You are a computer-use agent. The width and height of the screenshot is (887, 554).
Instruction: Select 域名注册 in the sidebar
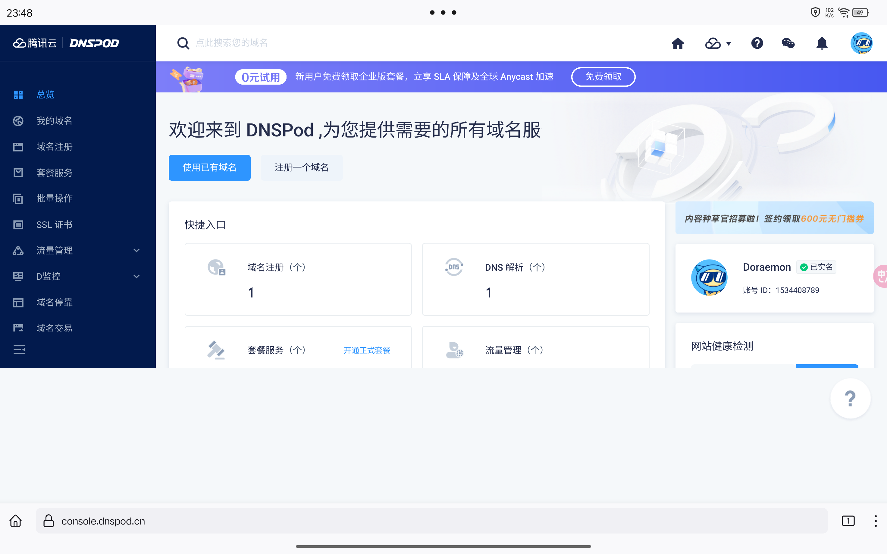pyautogui.click(x=54, y=147)
